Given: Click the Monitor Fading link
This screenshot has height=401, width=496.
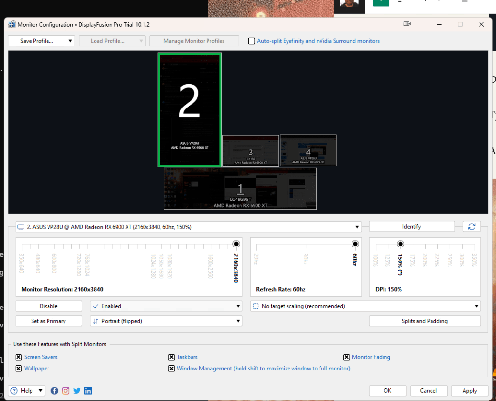Looking at the screenshot, I should (371, 357).
